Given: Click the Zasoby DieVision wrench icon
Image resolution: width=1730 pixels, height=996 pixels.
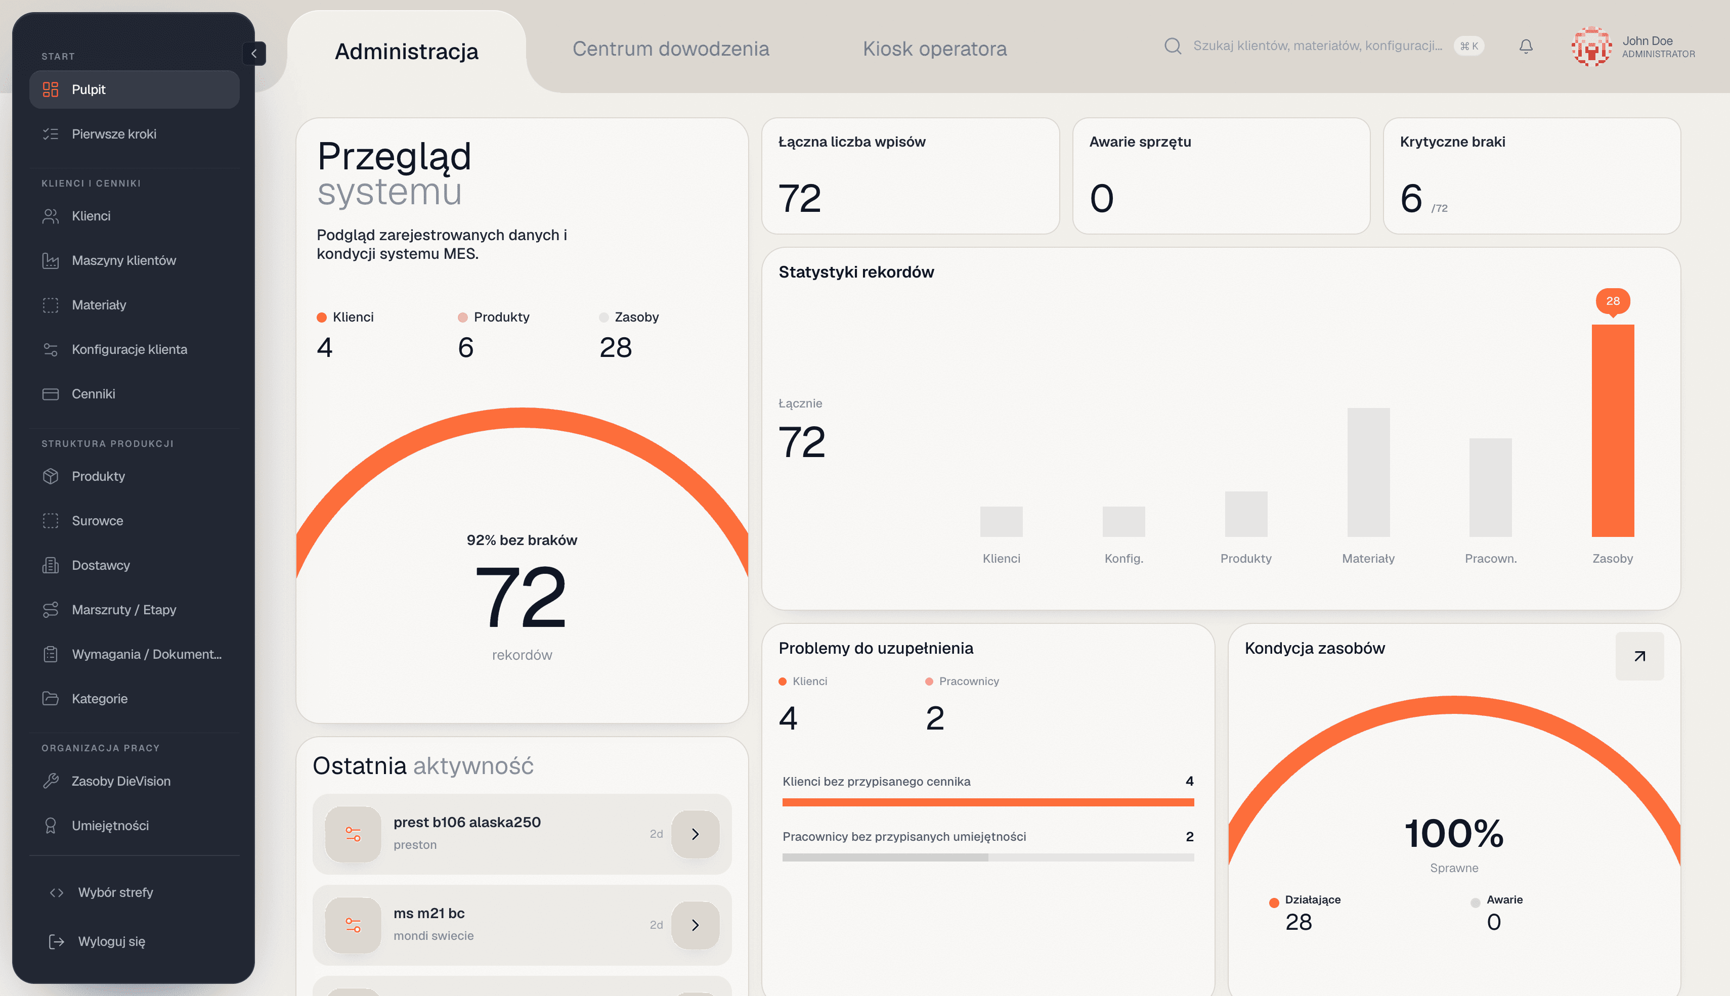Looking at the screenshot, I should 51,781.
